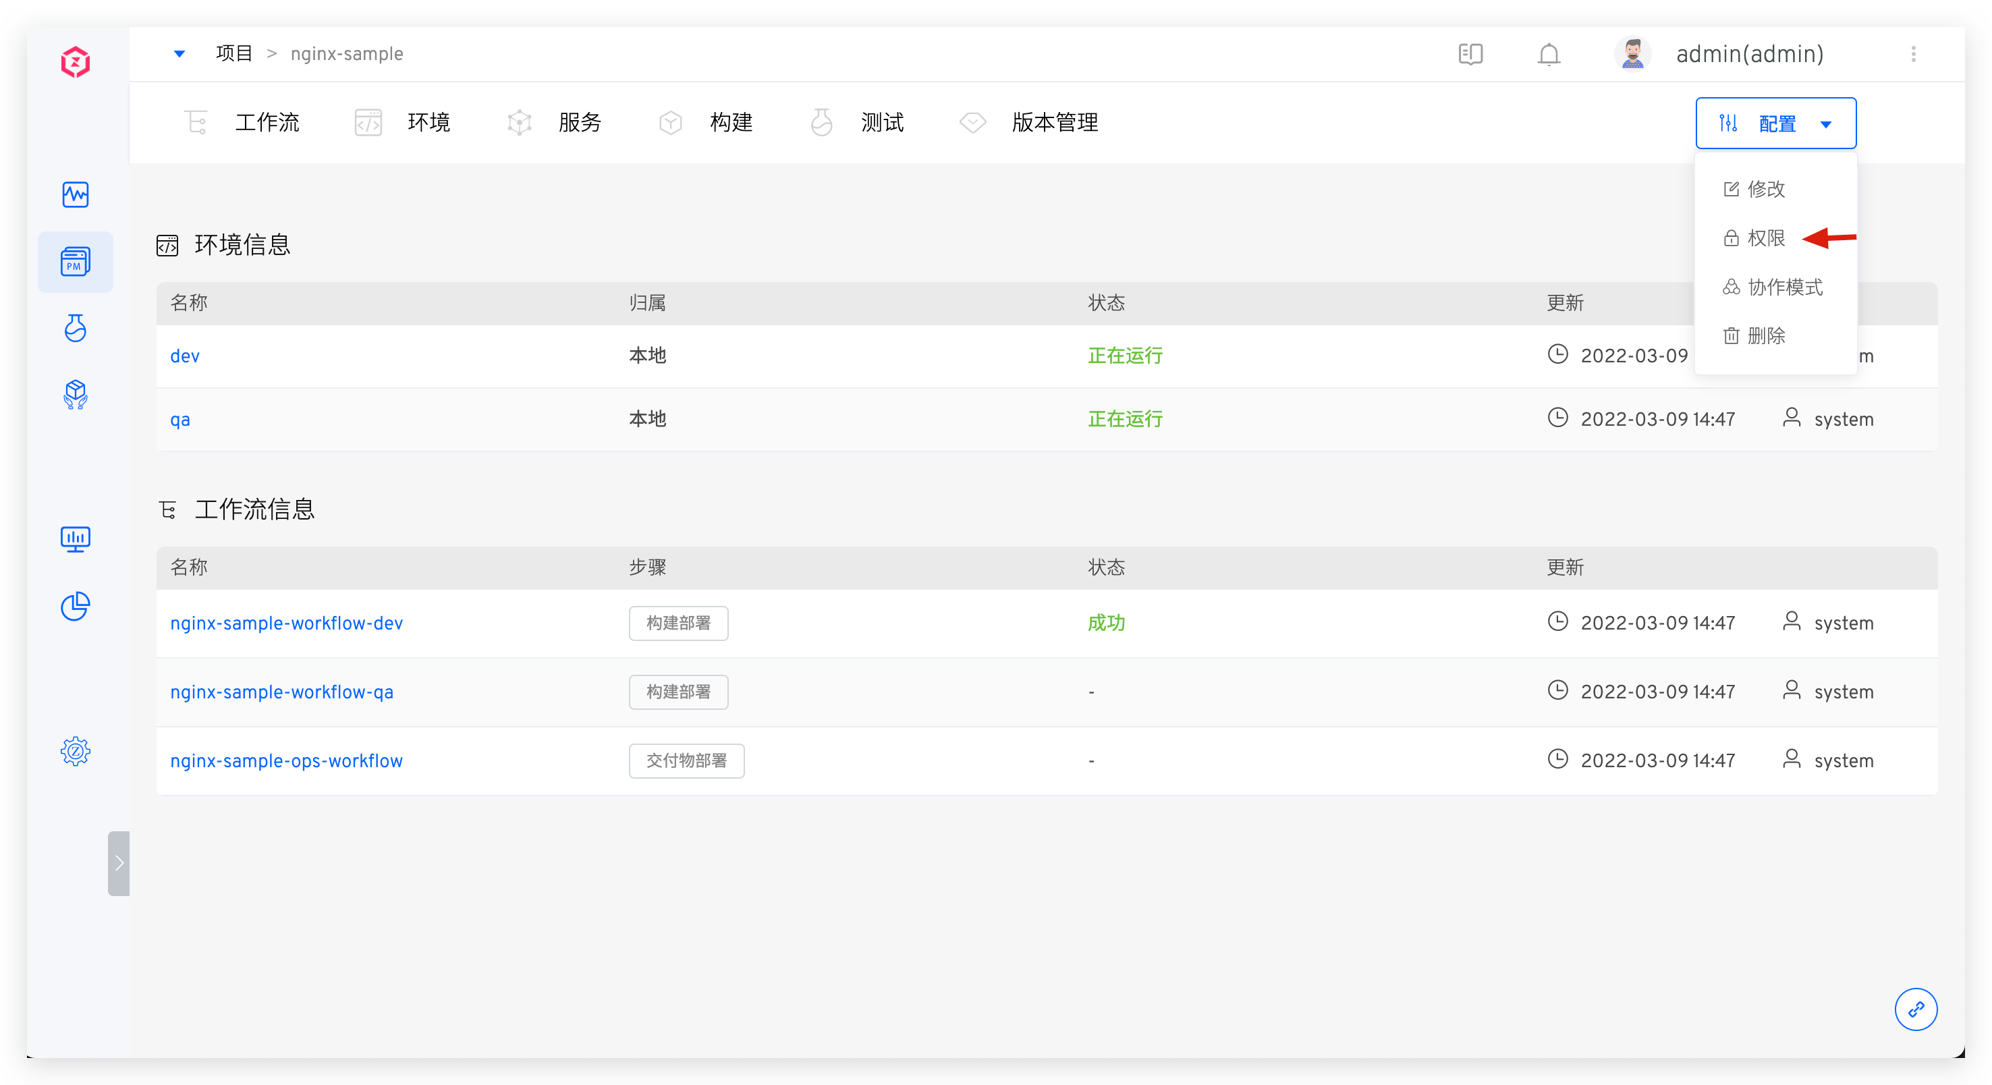The image size is (1992, 1085).
Task: Open the data overview sidebar icon
Action: (76, 194)
